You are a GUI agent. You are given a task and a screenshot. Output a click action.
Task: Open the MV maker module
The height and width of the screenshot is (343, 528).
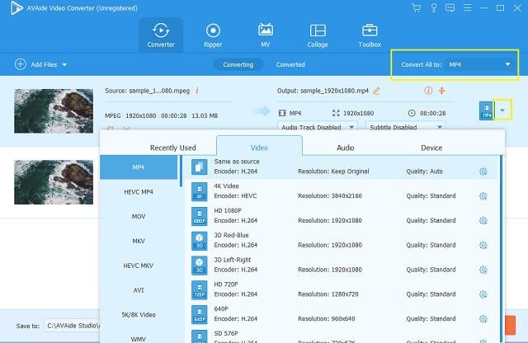[x=266, y=35]
